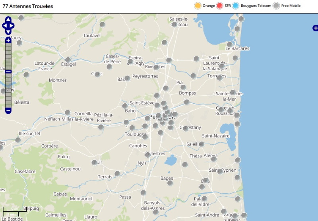Pan the map north with up arrow
Screen dimensions: 318x221
pyautogui.click(x=8, y=19)
